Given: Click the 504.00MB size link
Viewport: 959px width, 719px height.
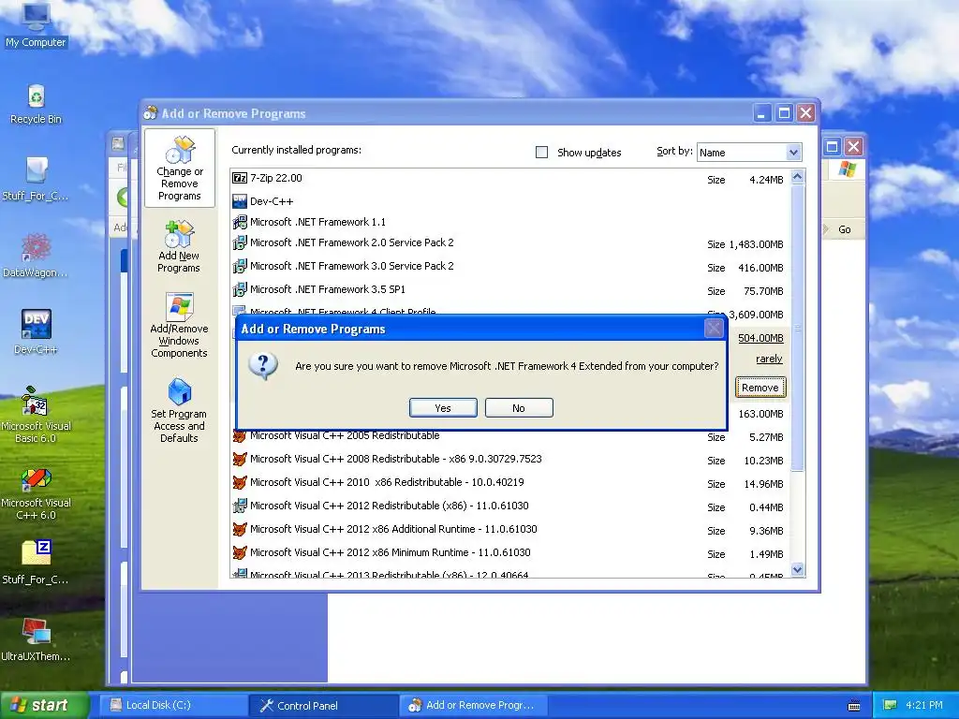Looking at the screenshot, I should (x=760, y=338).
